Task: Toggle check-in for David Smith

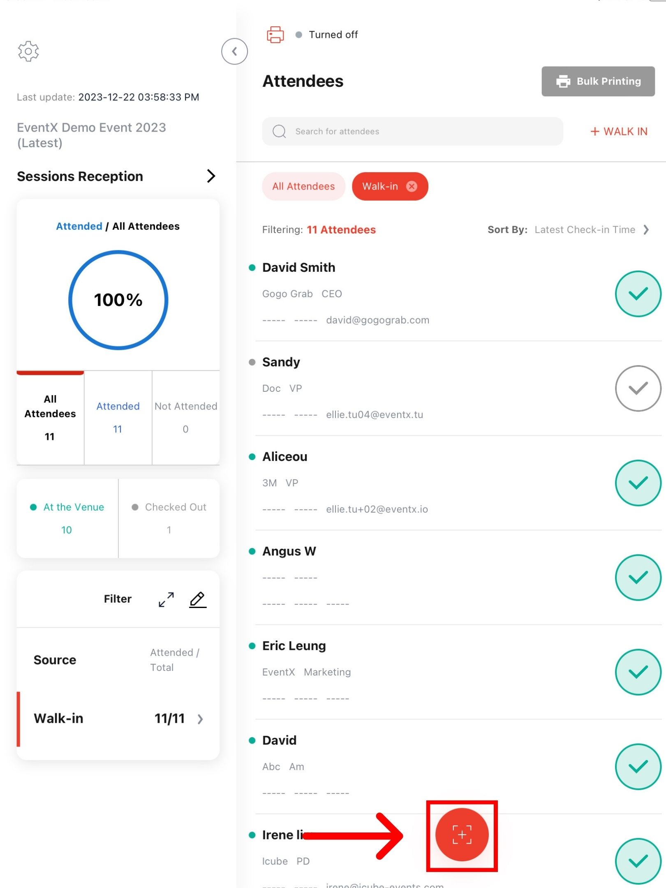Action: coord(638,294)
